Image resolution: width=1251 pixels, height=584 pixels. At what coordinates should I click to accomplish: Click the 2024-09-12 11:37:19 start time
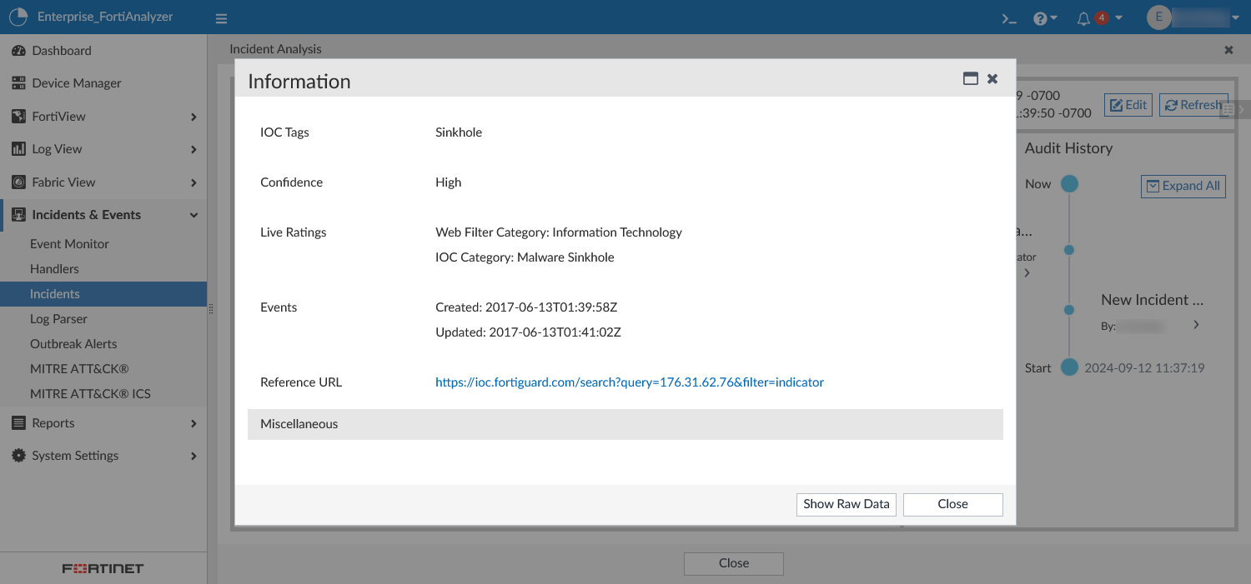(1144, 367)
